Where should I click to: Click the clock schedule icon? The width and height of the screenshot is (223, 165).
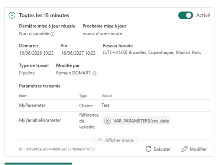pos(12,15)
